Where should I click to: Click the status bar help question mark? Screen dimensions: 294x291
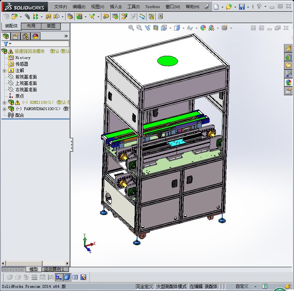[x=265, y=286]
